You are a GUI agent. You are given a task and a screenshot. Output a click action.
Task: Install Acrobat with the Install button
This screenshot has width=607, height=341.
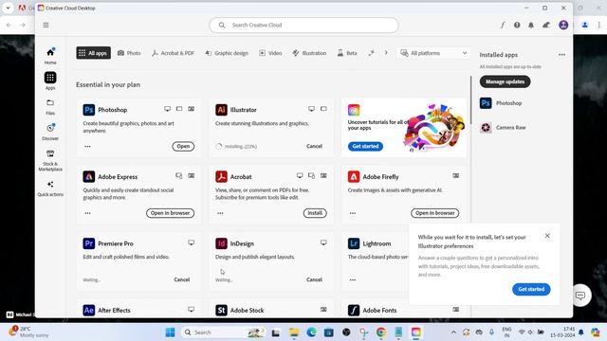pyautogui.click(x=315, y=213)
